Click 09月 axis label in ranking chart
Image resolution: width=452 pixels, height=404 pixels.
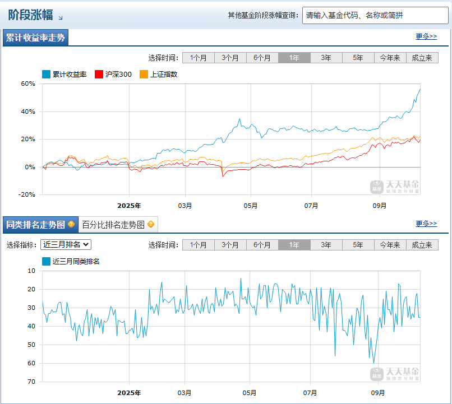coord(377,393)
